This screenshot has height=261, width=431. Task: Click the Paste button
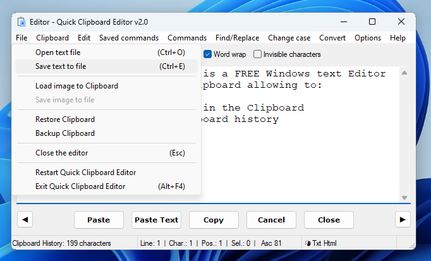point(99,220)
